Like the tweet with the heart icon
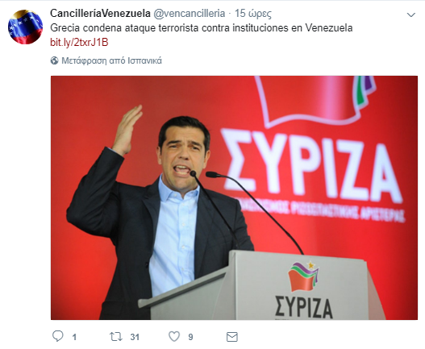Screen dimensions: 425x349 [174, 337]
